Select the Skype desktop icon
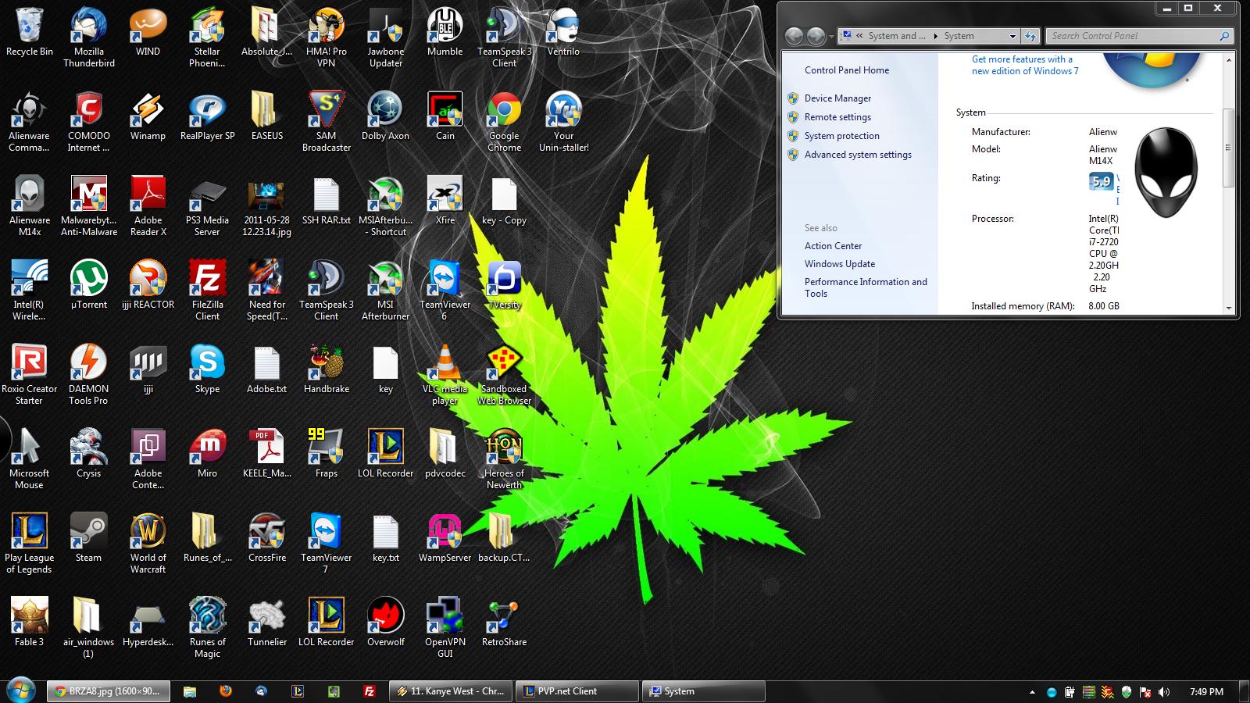 coord(207,364)
